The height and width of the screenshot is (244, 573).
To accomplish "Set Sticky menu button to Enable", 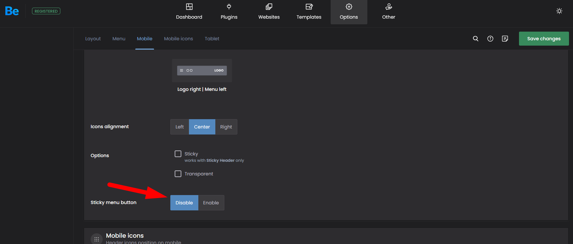I will click(211, 203).
